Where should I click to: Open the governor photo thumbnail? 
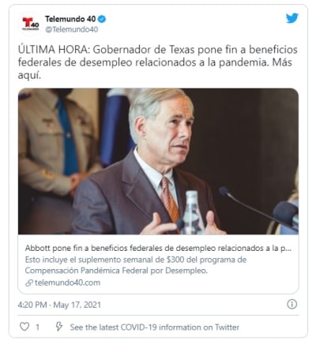tap(158, 161)
